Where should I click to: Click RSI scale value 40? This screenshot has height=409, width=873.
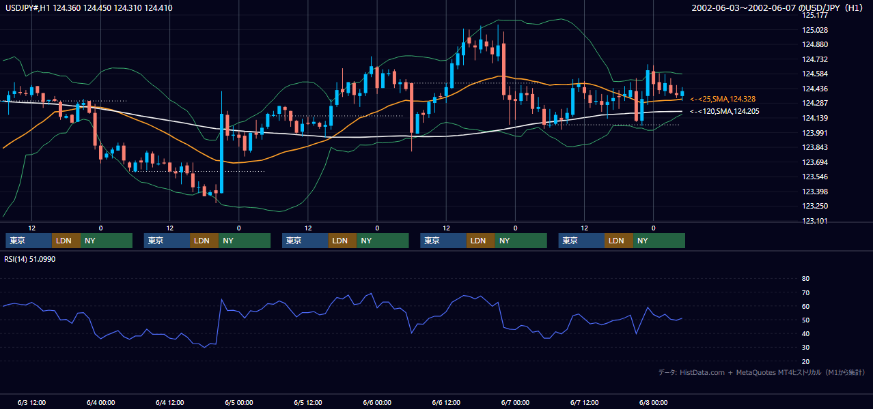click(x=805, y=333)
